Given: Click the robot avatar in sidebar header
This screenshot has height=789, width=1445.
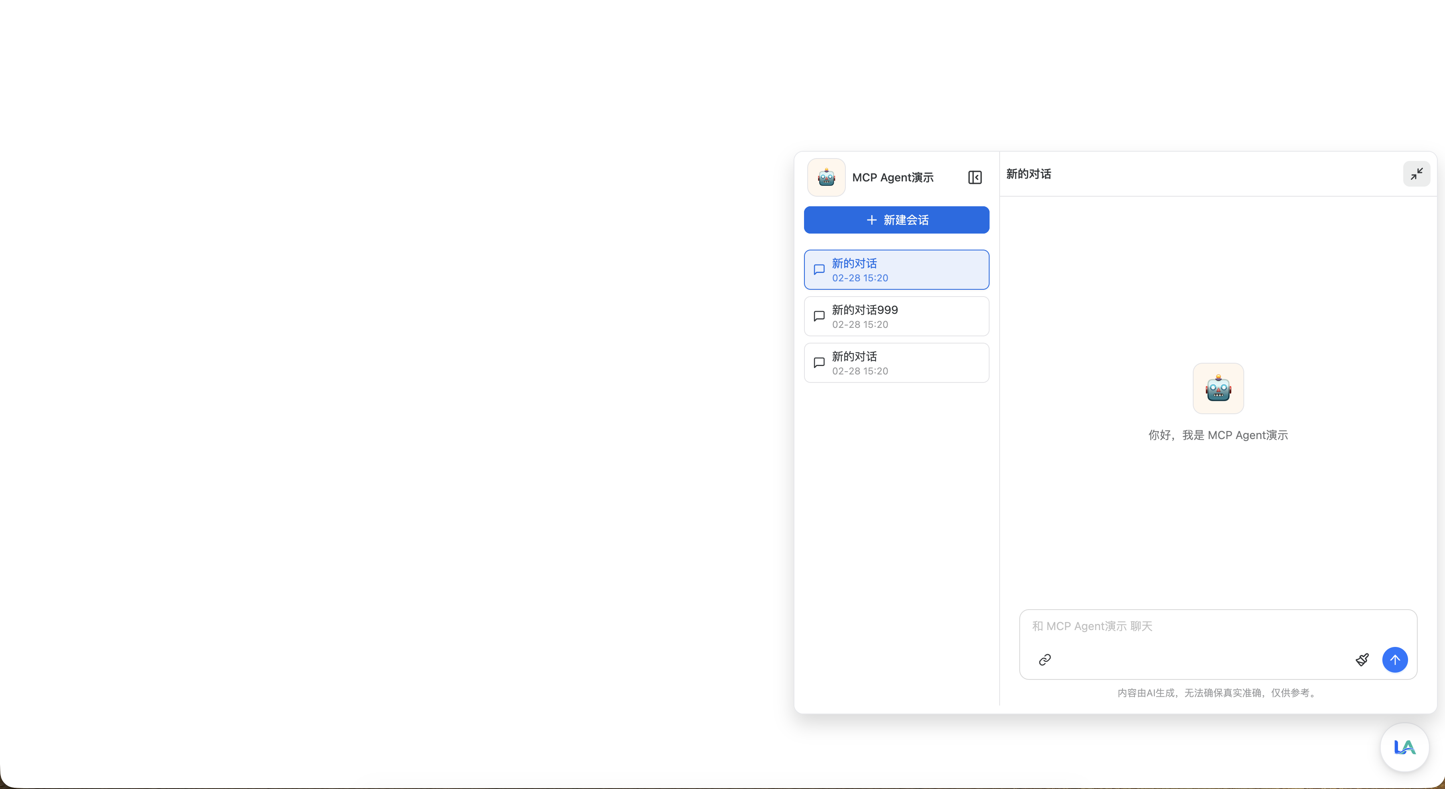Looking at the screenshot, I should click(826, 178).
